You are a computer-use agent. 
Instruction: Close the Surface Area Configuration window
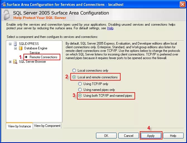coord(183,4)
